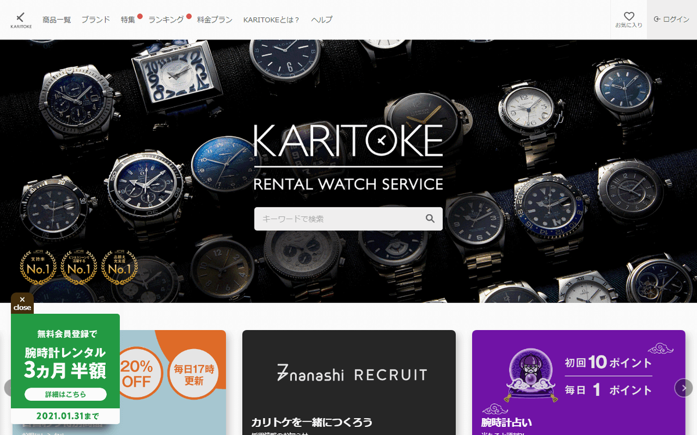
Task: Click the ログイン button
Action: click(x=672, y=20)
